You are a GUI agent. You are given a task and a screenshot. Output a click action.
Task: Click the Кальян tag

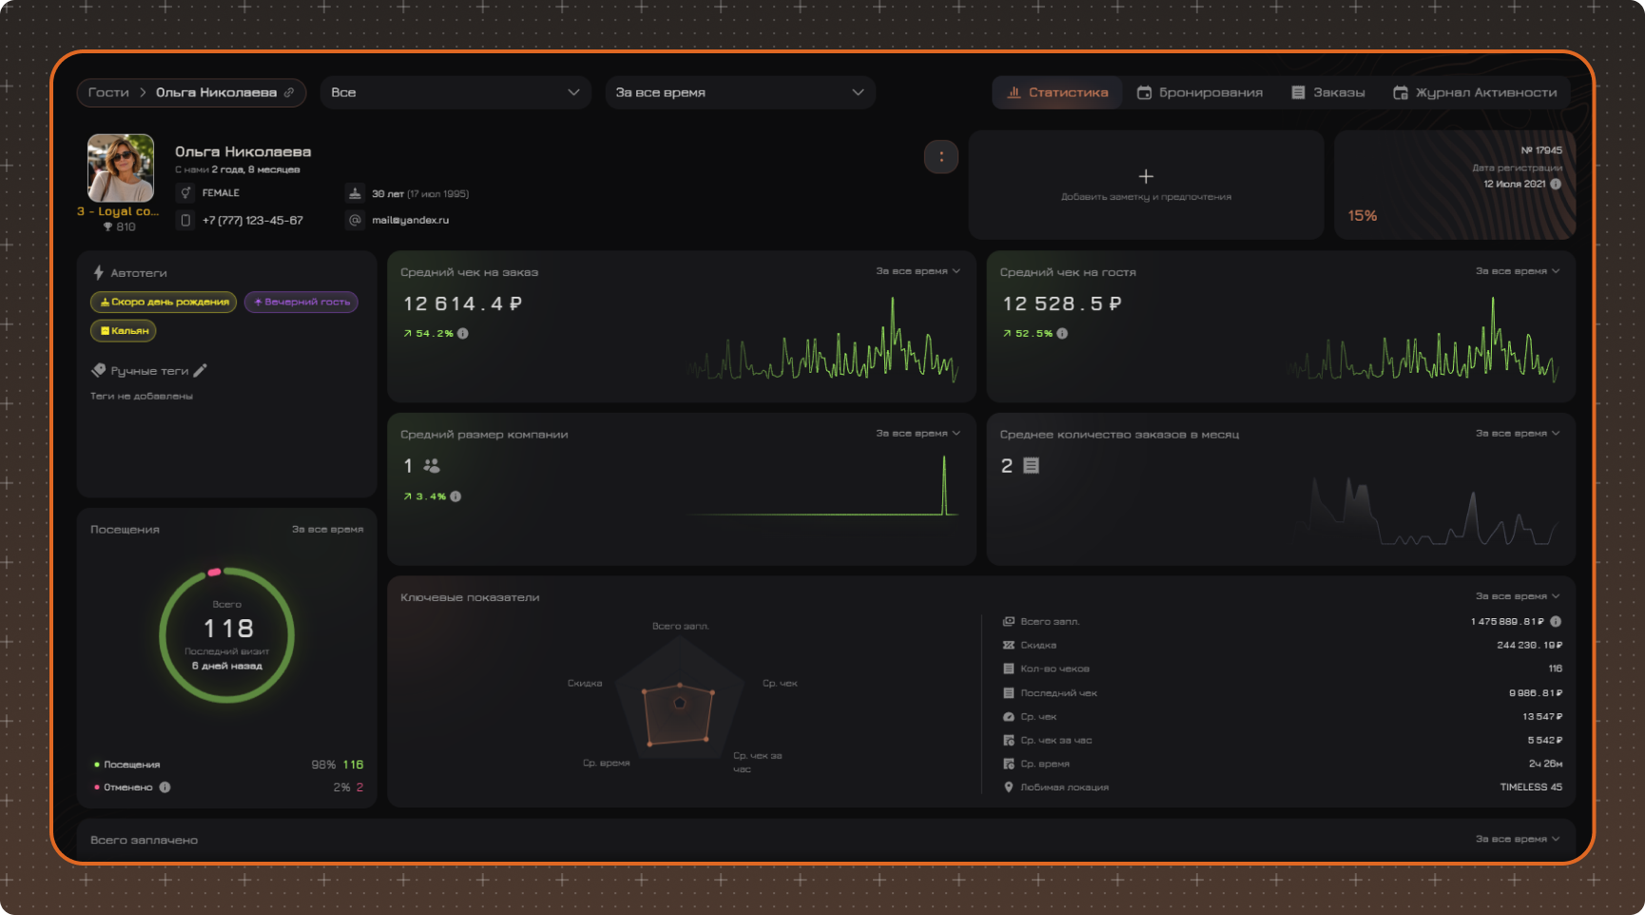pyautogui.click(x=124, y=331)
